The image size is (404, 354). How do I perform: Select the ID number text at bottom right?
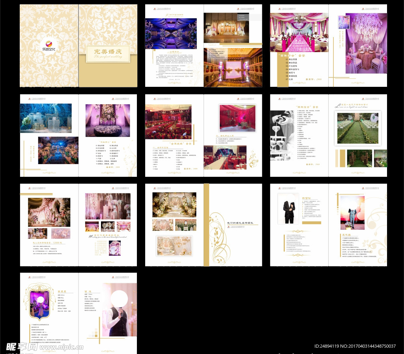click(x=355, y=346)
